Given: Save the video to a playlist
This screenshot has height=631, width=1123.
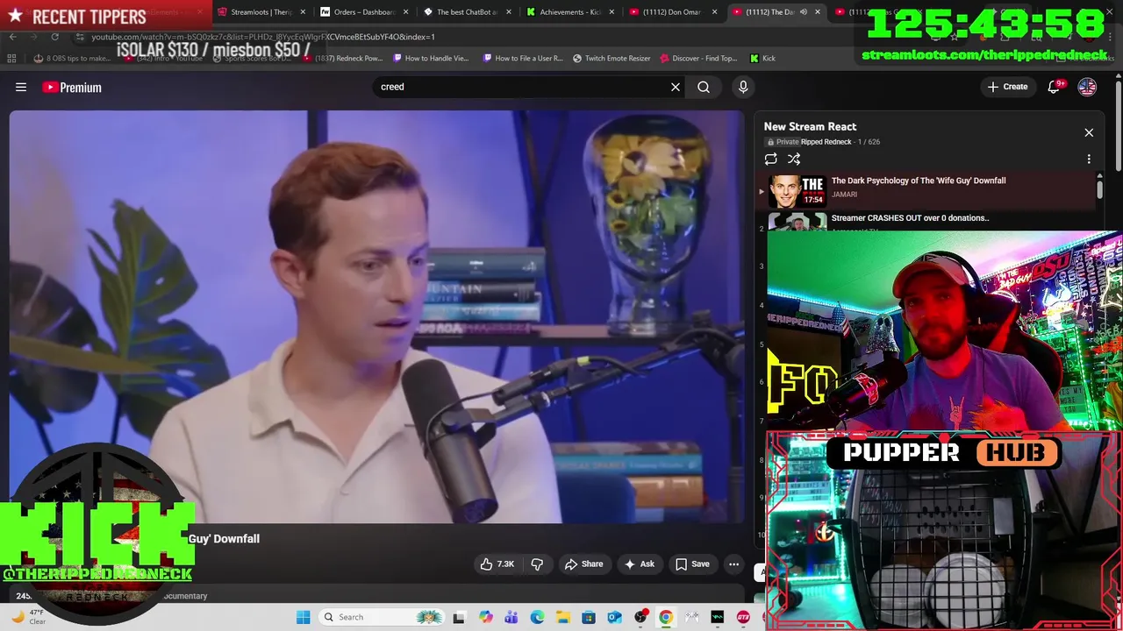Looking at the screenshot, I should [691, 564].
